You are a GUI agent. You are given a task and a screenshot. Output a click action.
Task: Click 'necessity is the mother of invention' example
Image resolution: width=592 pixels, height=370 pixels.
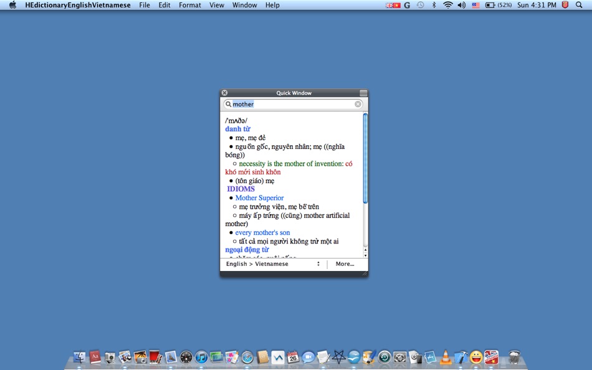coord(291,164)
